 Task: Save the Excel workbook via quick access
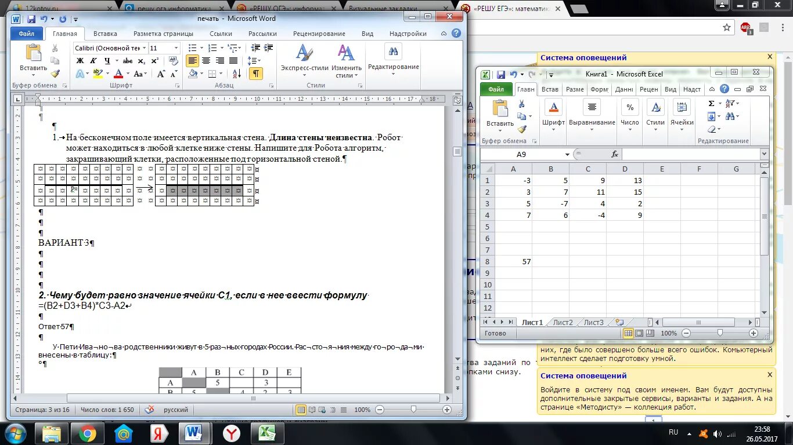click(501, 74)
